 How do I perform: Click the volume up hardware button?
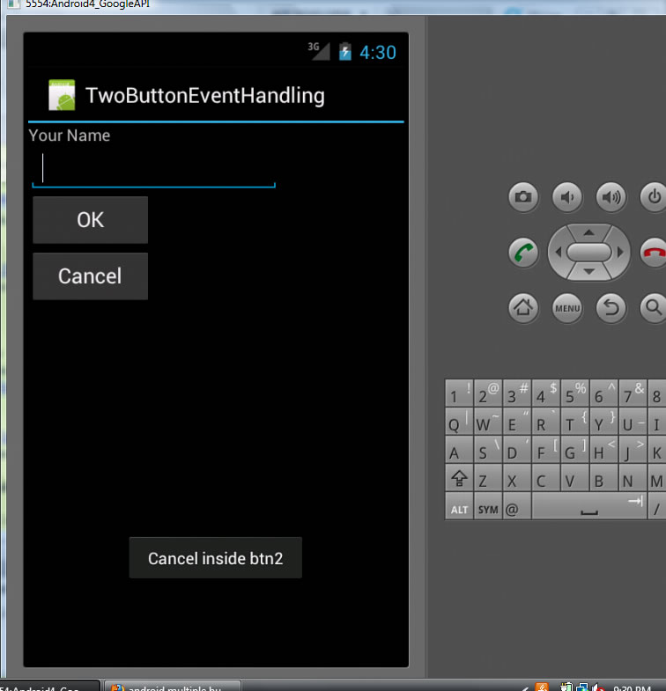(611, 197)
